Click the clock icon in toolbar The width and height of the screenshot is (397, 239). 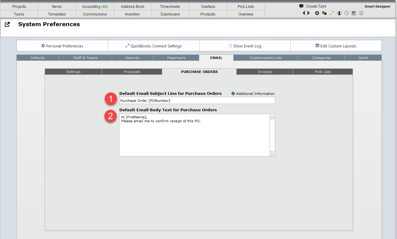(347, 13)
